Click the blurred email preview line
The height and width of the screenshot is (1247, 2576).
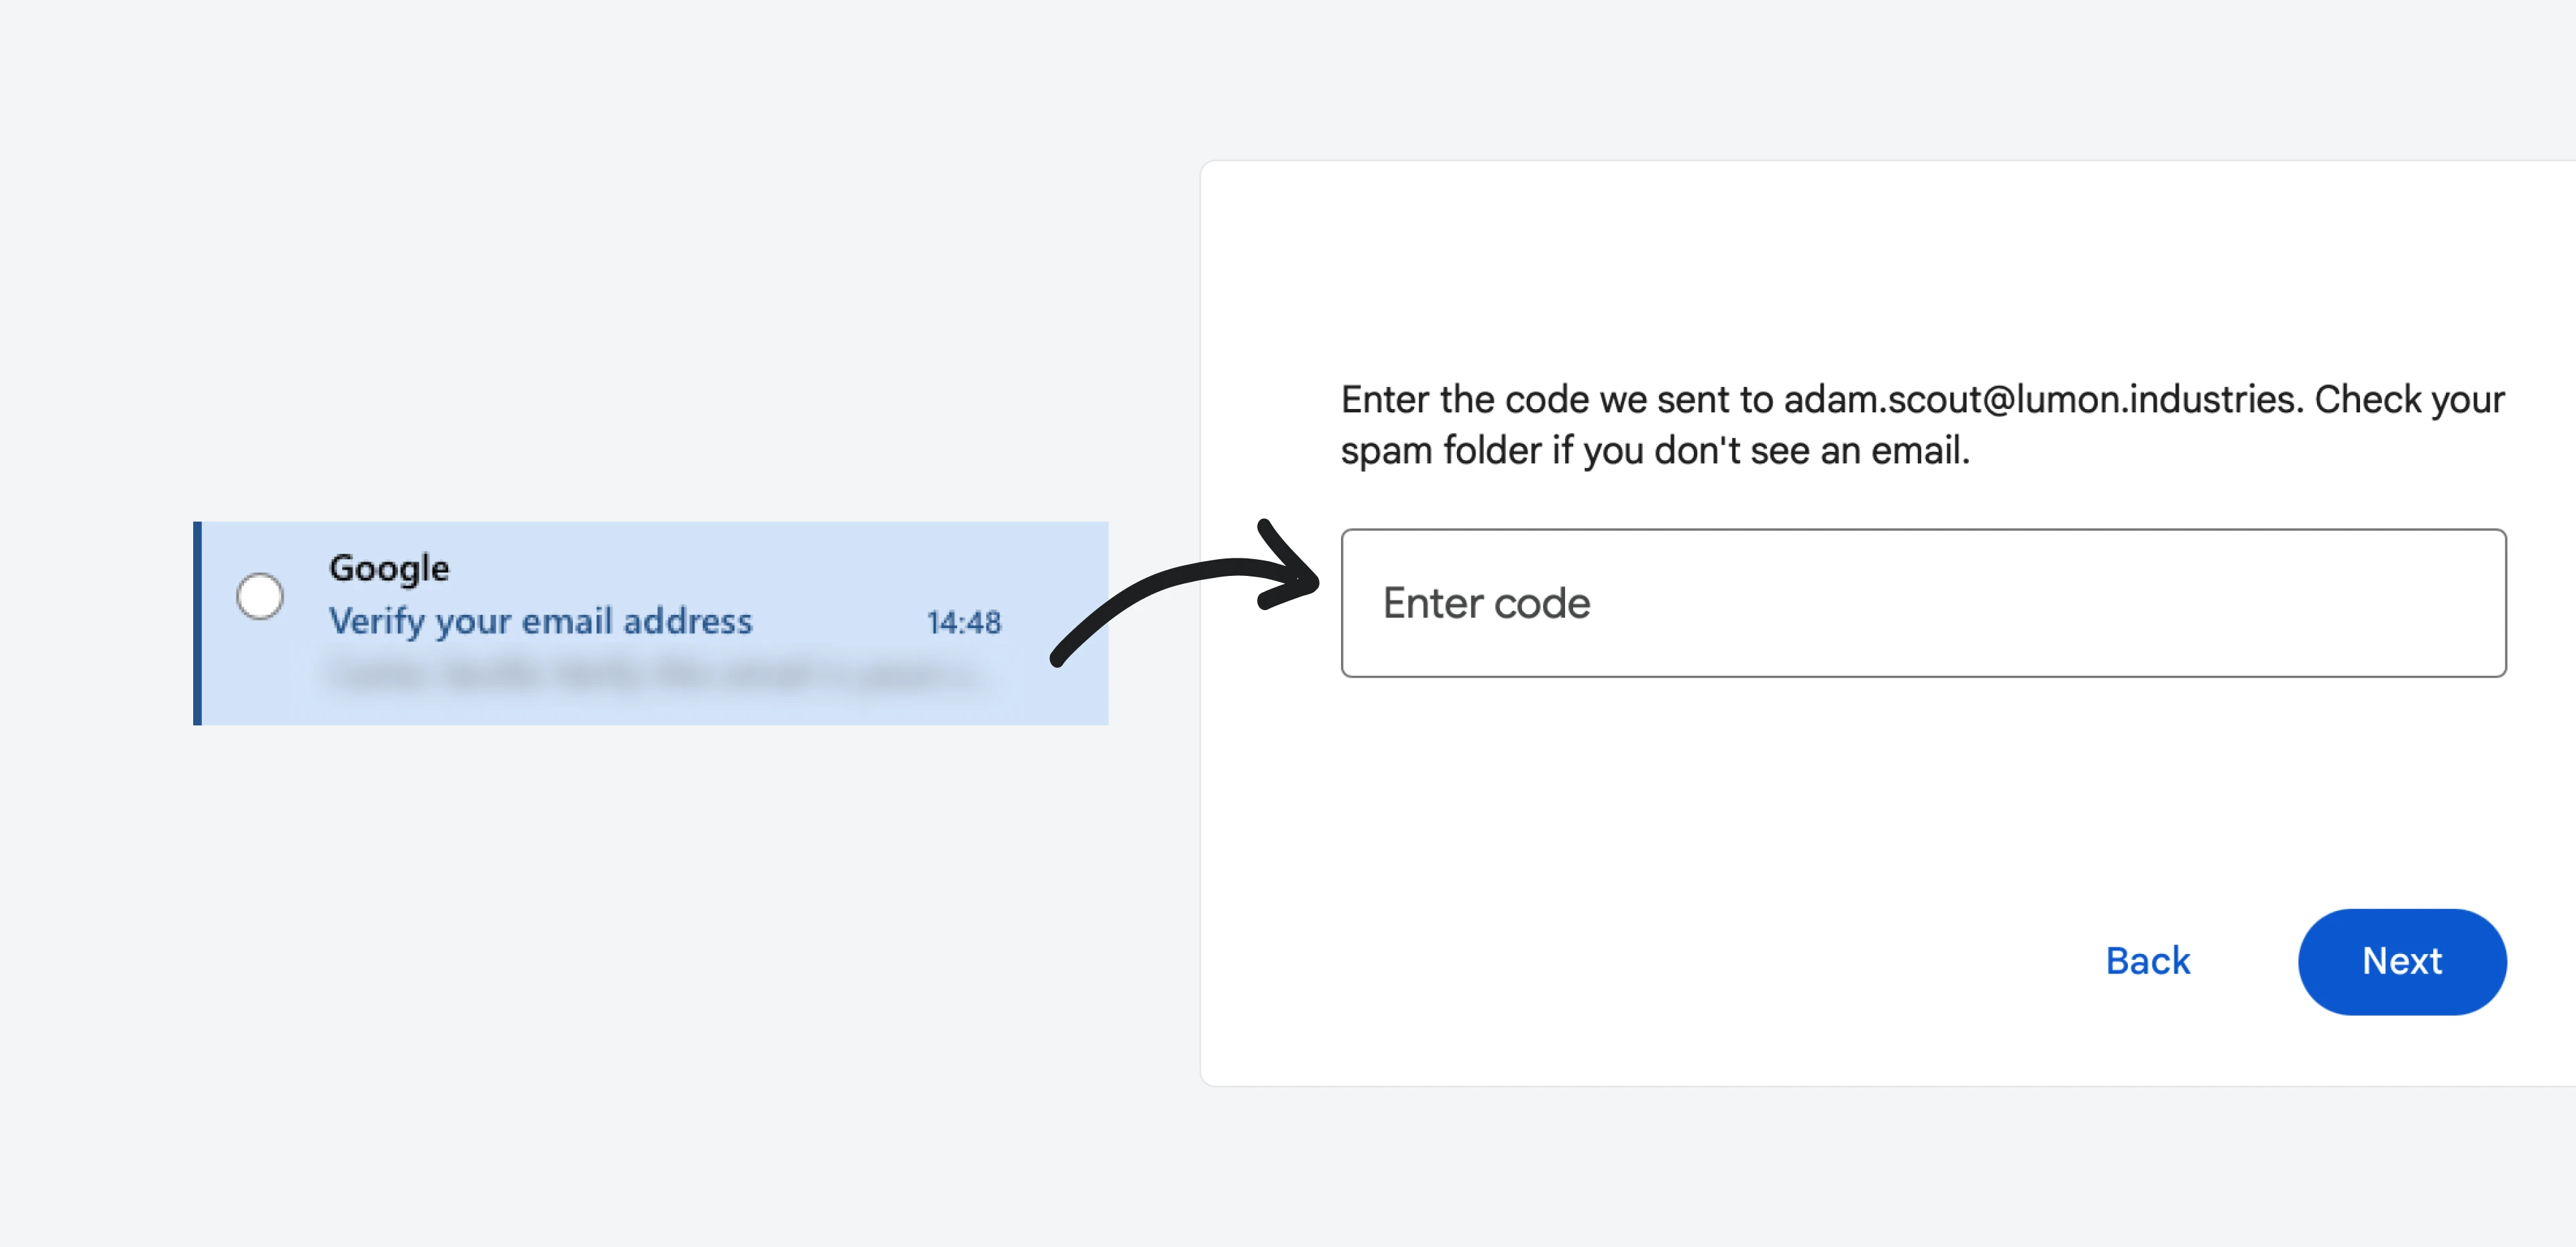click(655, 676)
